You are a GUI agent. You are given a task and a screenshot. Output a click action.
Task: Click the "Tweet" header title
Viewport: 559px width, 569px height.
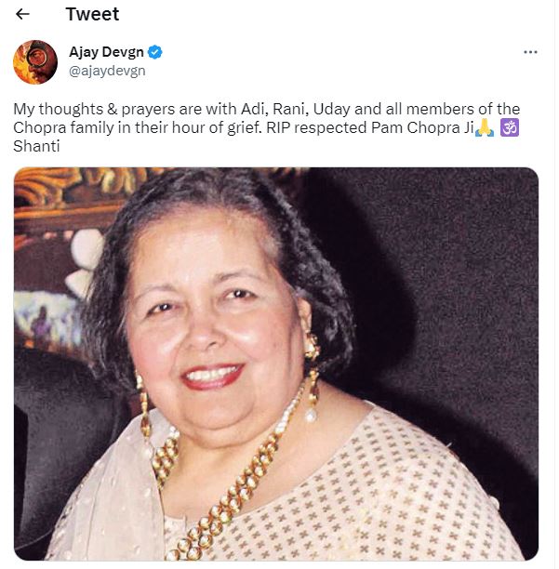[x=92, y=15]
